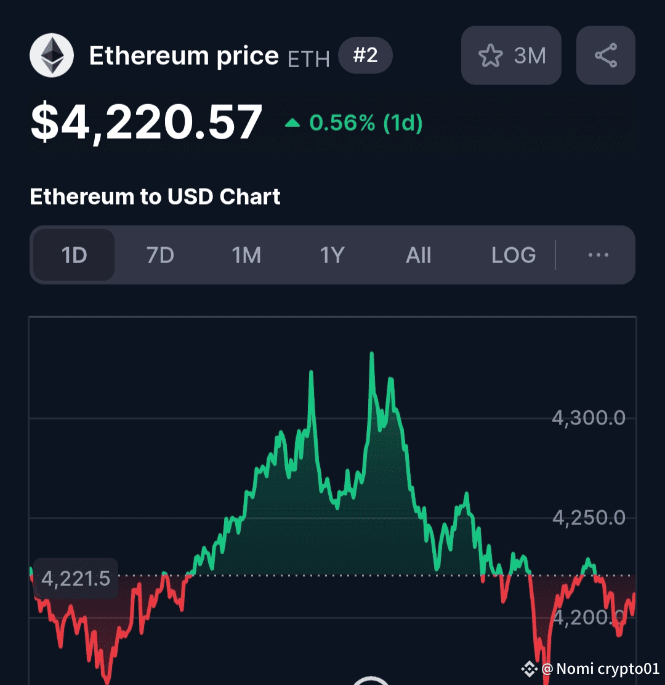Image resolution: width=665 pixels, height=685 pixels.
Task: Click the #2 rank badge
Action: (365, 56)
